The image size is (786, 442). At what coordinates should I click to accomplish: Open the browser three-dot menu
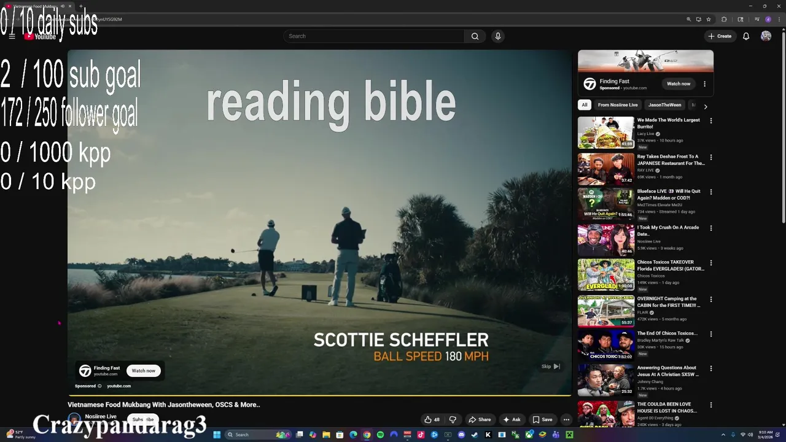[779, 19]
